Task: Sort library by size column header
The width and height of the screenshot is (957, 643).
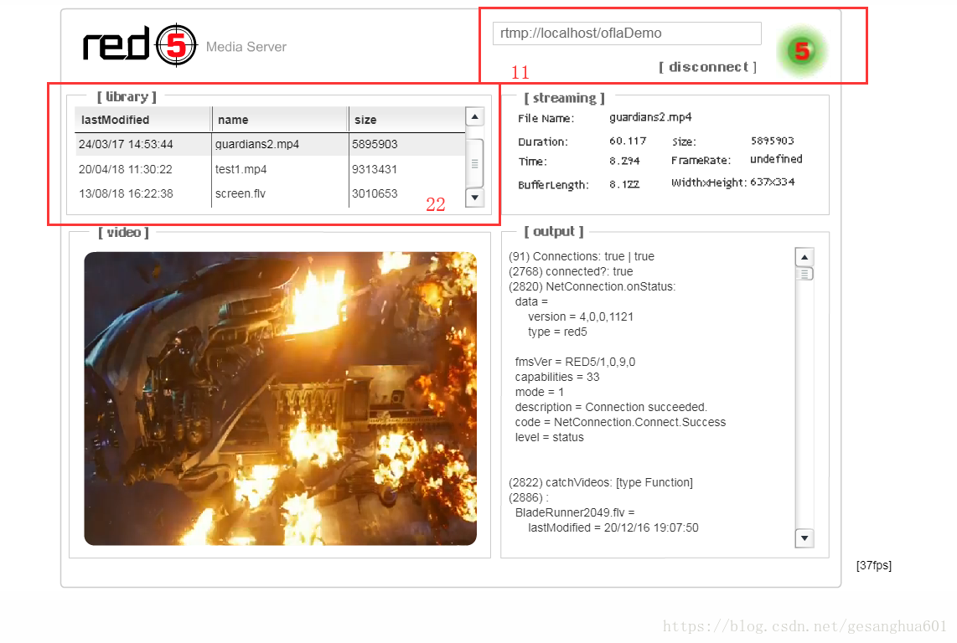Action: [407, 120]
